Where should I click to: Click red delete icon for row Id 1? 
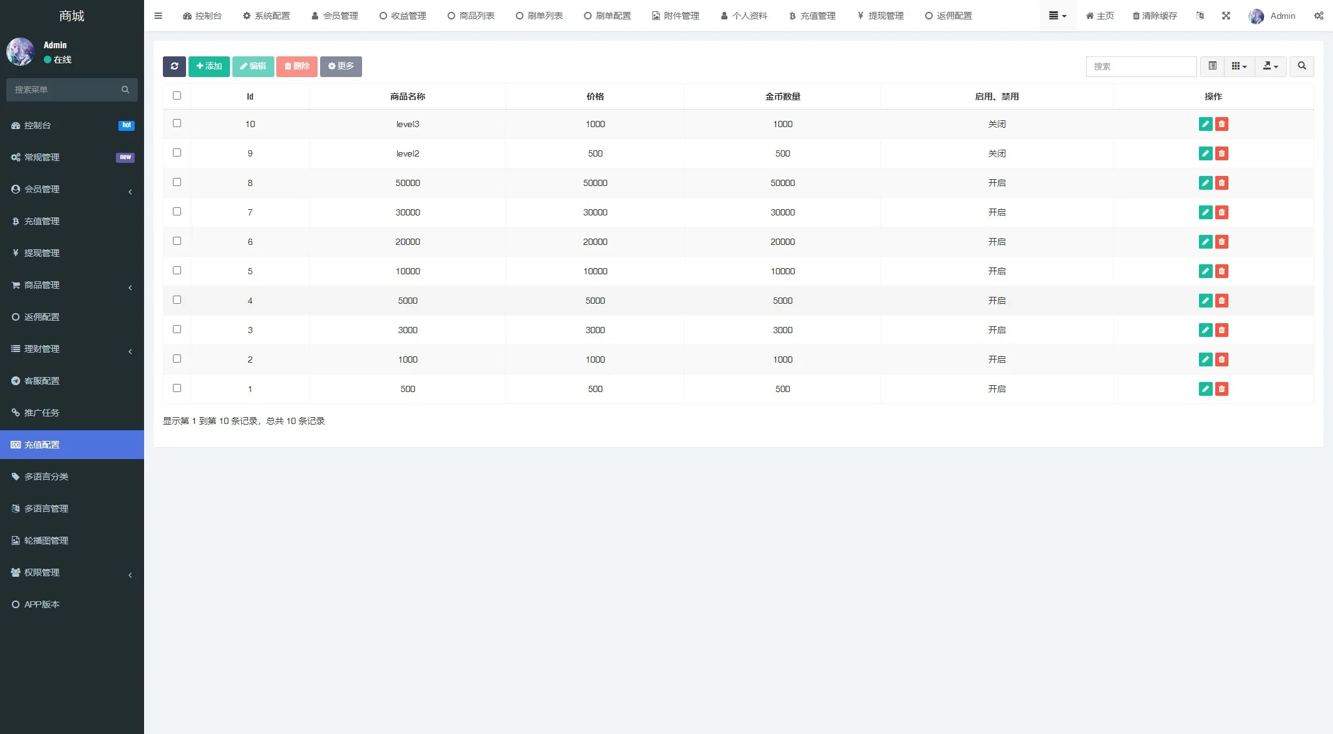tap(1221, 389)
